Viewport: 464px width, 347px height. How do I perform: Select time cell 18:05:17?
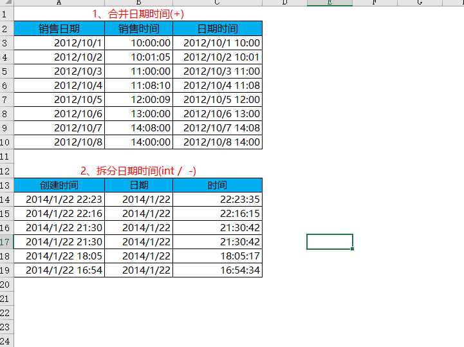[218, 256]
